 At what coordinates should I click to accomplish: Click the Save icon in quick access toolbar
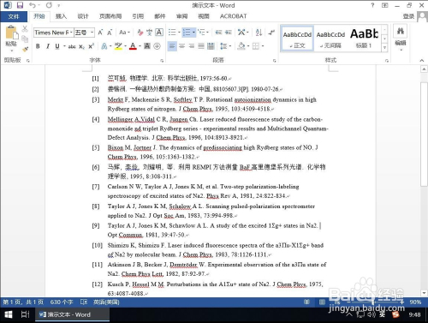coord(20,5)
